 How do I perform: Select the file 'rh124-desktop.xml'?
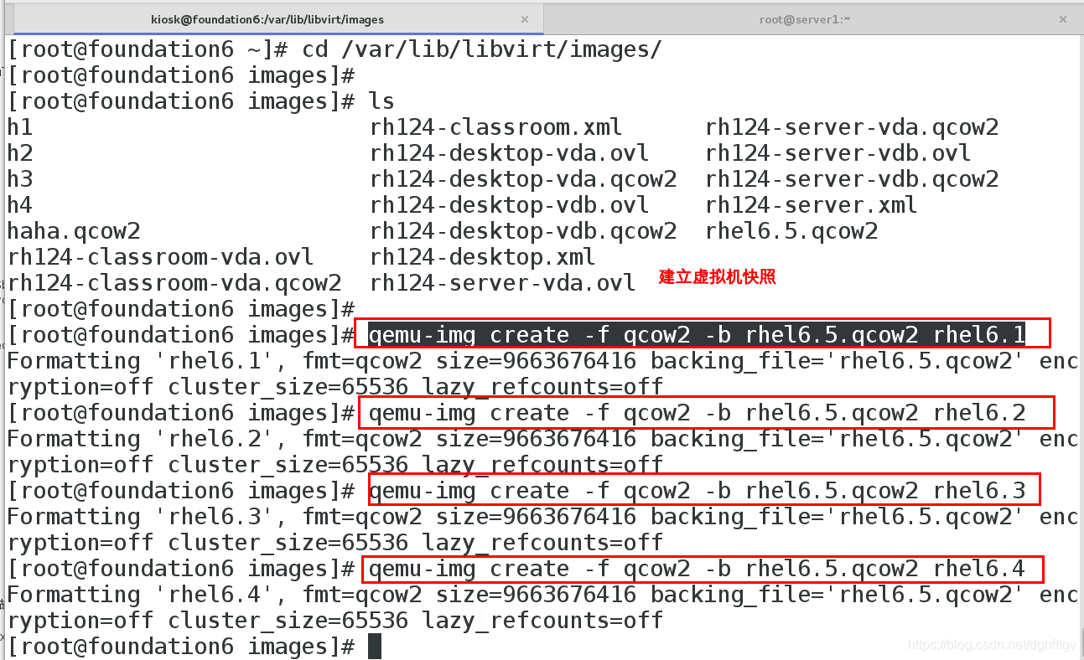[x=483, y=258]
